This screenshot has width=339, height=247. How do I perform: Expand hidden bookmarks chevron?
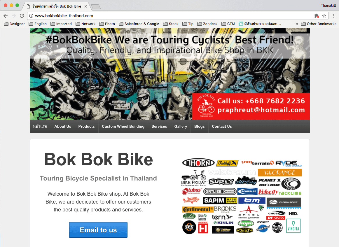[x=297, y=24]
